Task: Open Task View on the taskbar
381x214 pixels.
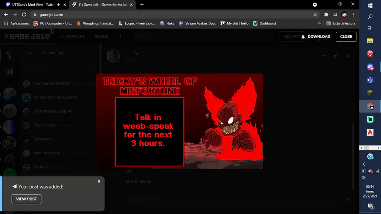Action: coord(370,27)
